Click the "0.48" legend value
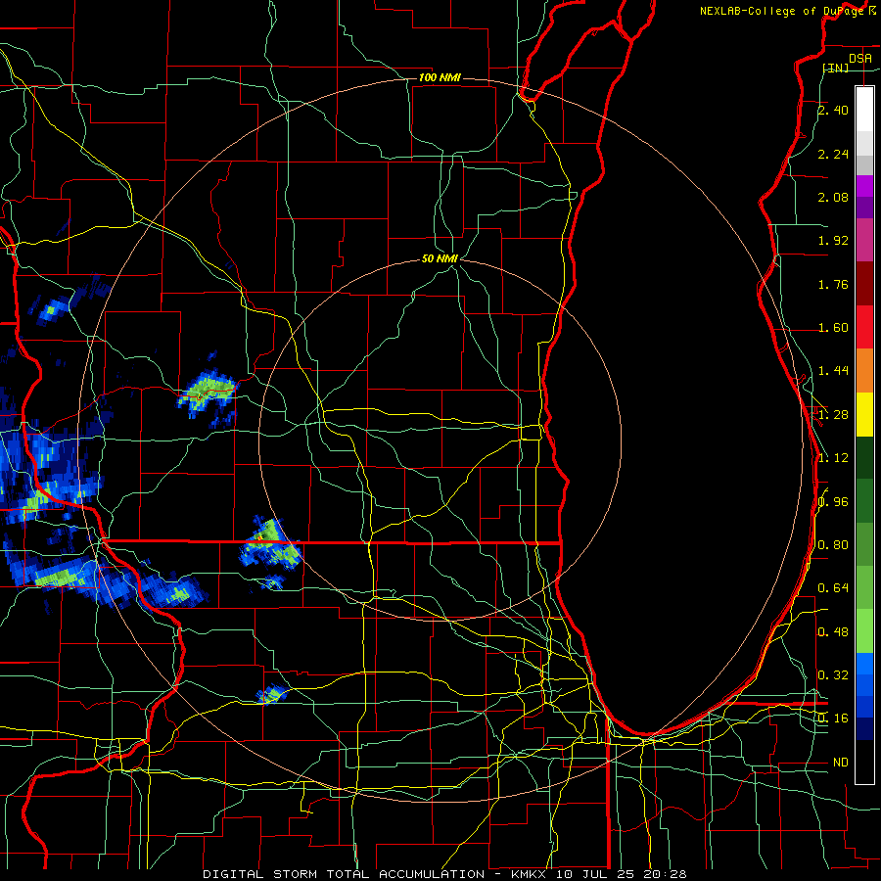The image size is (881, 881). pyautogui.click(x=833, y=632)
